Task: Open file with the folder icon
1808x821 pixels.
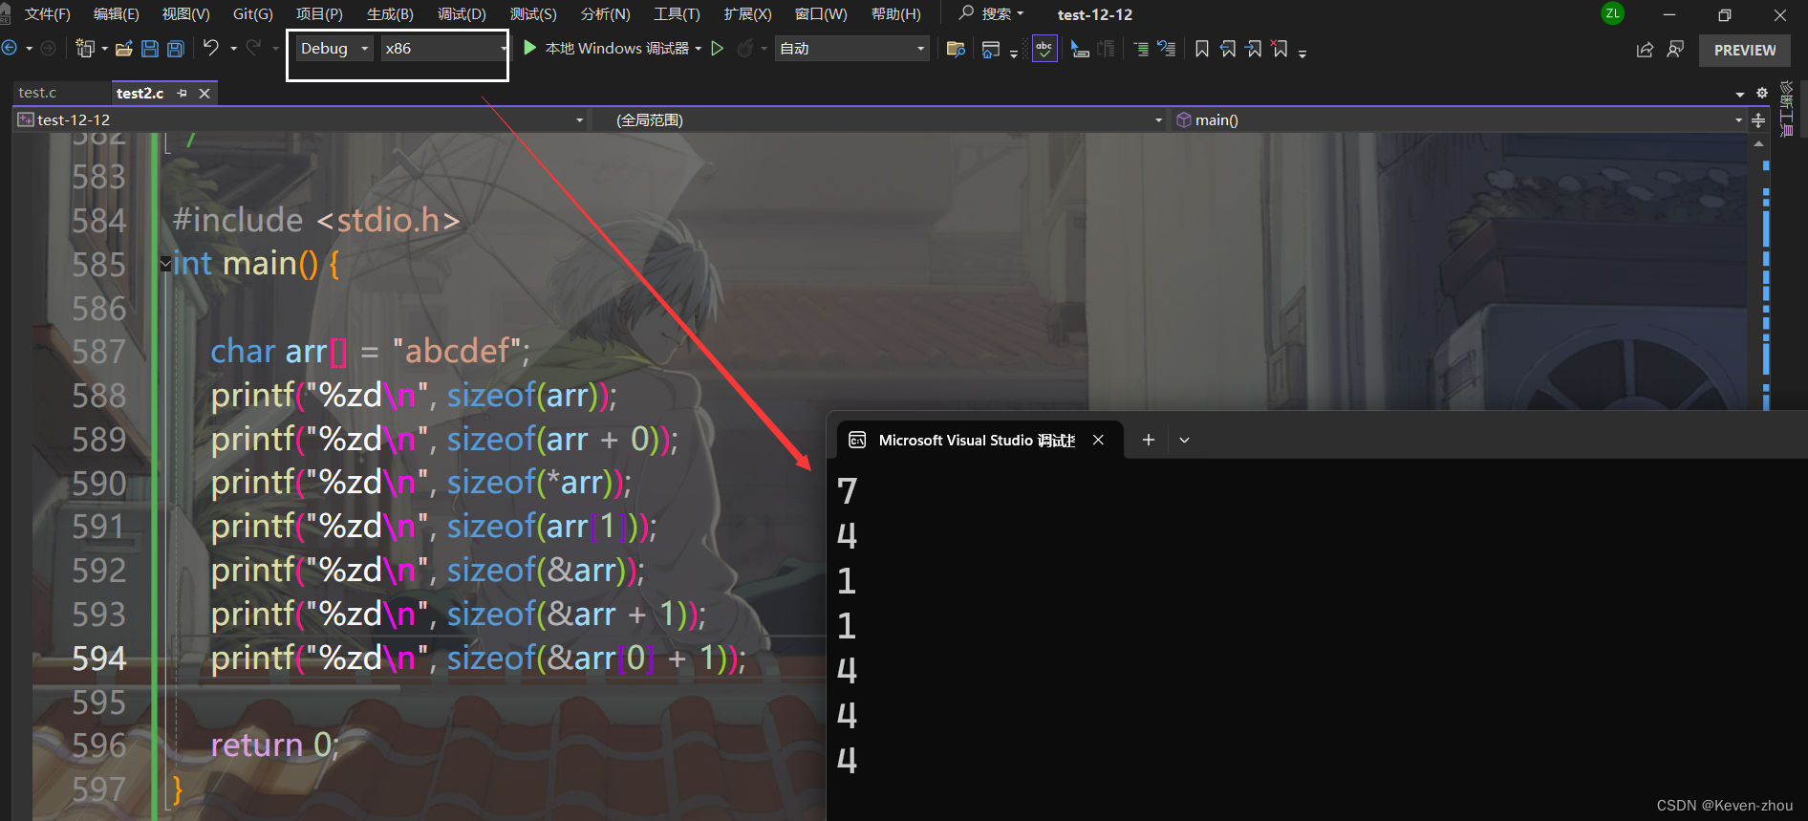Action: [123, 49]
